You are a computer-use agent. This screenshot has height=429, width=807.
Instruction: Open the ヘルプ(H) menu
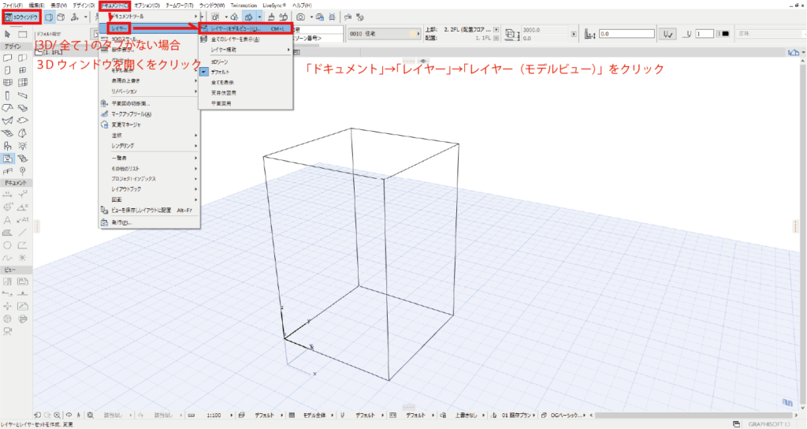302,6
